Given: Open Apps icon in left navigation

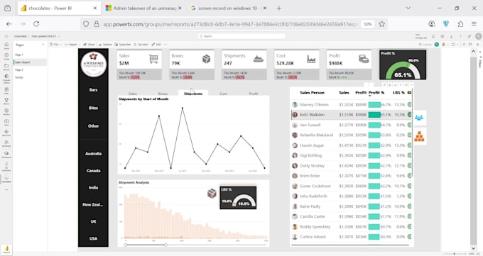Looking at the screenshot, I should pos(6,91).
